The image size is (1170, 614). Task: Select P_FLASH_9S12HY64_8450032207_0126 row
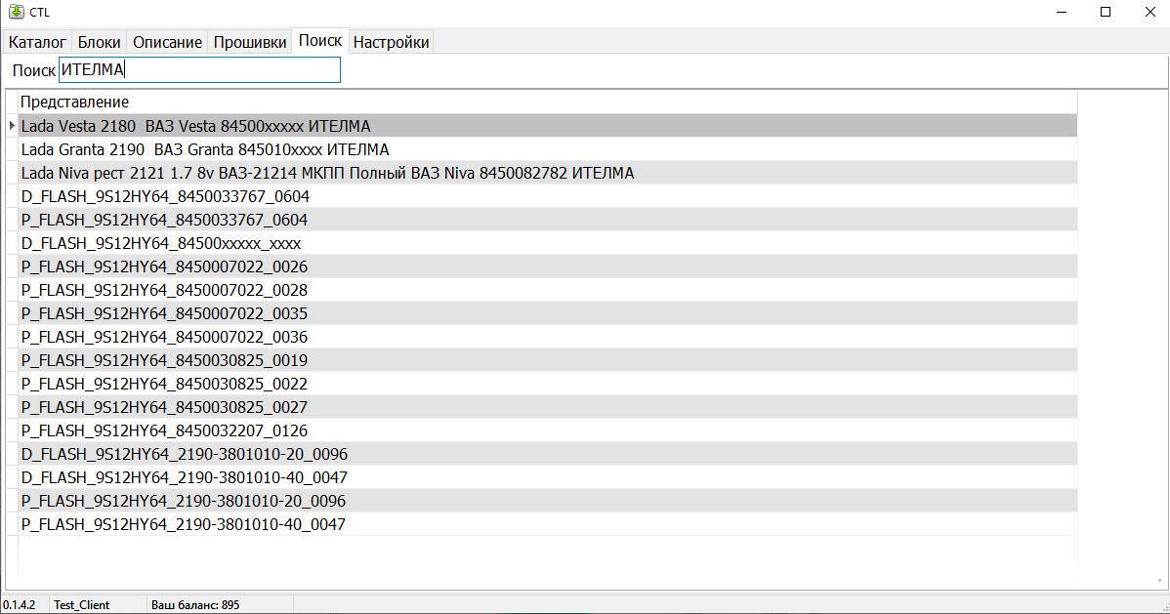click(x=548, y=430)
